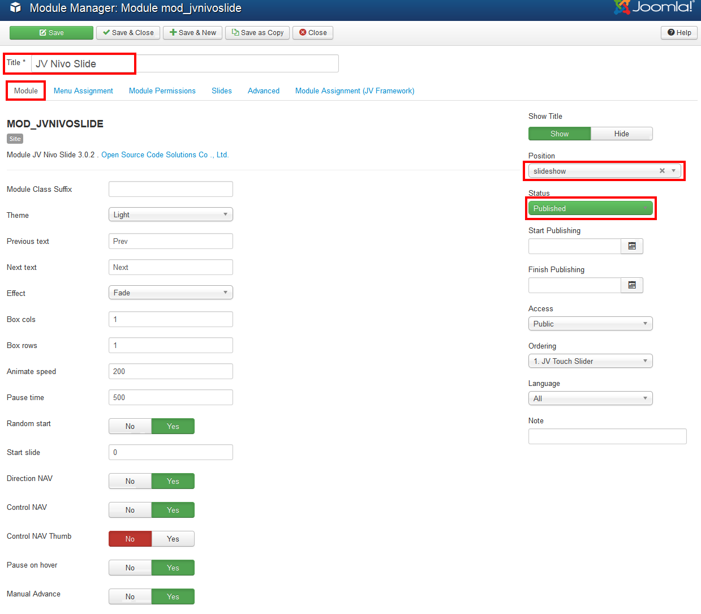Open Module Assignment (JV Framework) tab
Viewport: 701px width, 614px height.
point(355,91)
